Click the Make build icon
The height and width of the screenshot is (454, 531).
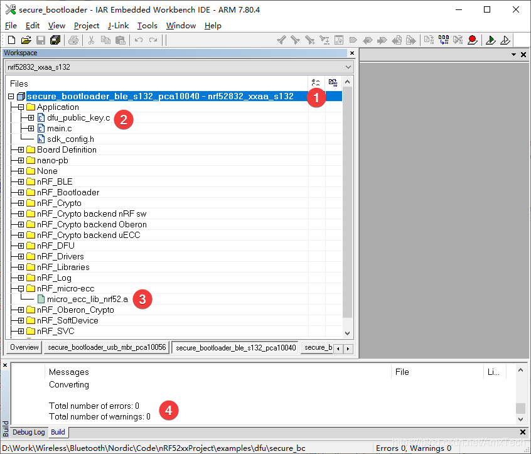click(x=443, y=40)
